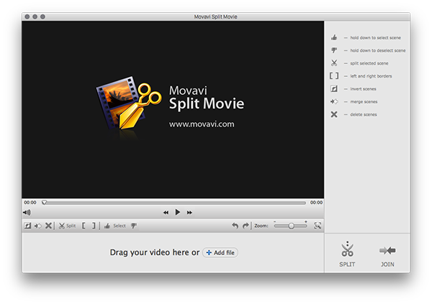Switch to SPLIT mode

click(347, 254)
